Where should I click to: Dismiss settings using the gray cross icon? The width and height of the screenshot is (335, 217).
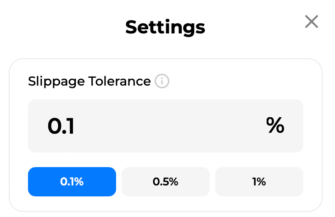click(x=311, y=22)
